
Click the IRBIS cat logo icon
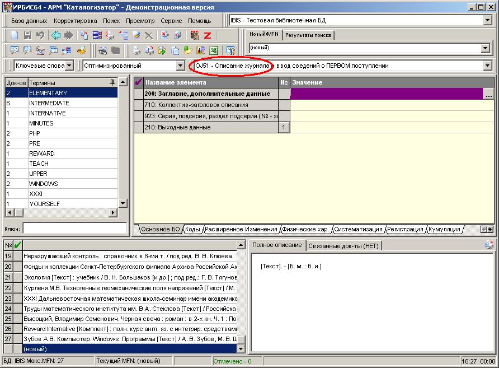point(195,35)
